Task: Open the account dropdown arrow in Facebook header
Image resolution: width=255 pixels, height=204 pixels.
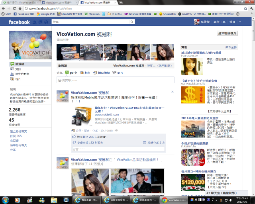Action: click(240, 22)
